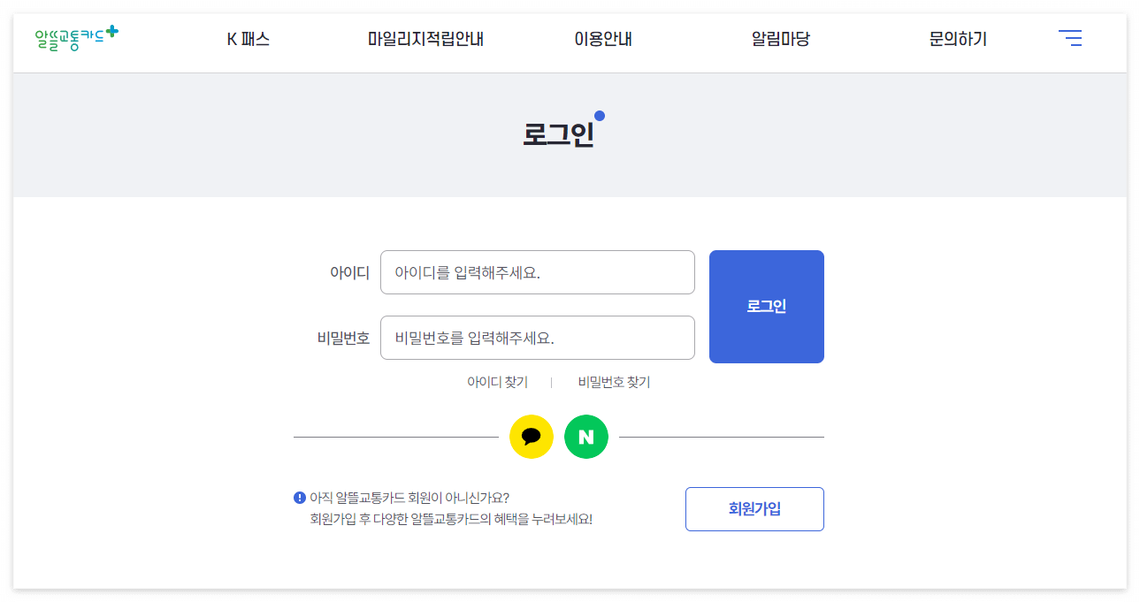This screenshot has height=602, width=1140.
Task: Open the K 패스 menu
Action: (249, 38)
